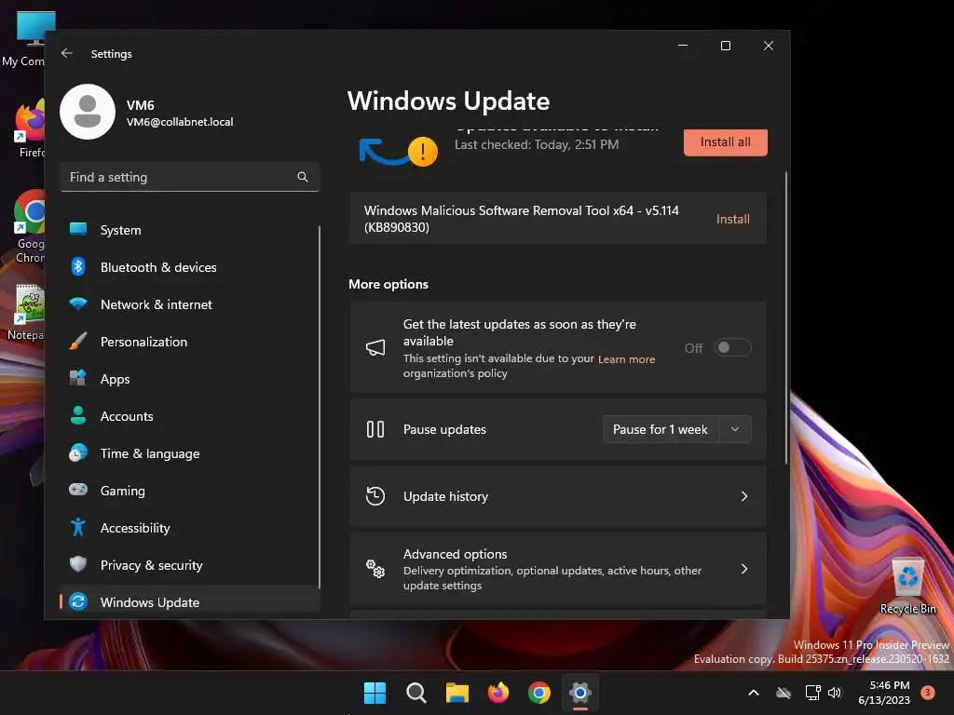The image size is (954, 715).
Task: Open Update history
Action: (x=558, y=496)
